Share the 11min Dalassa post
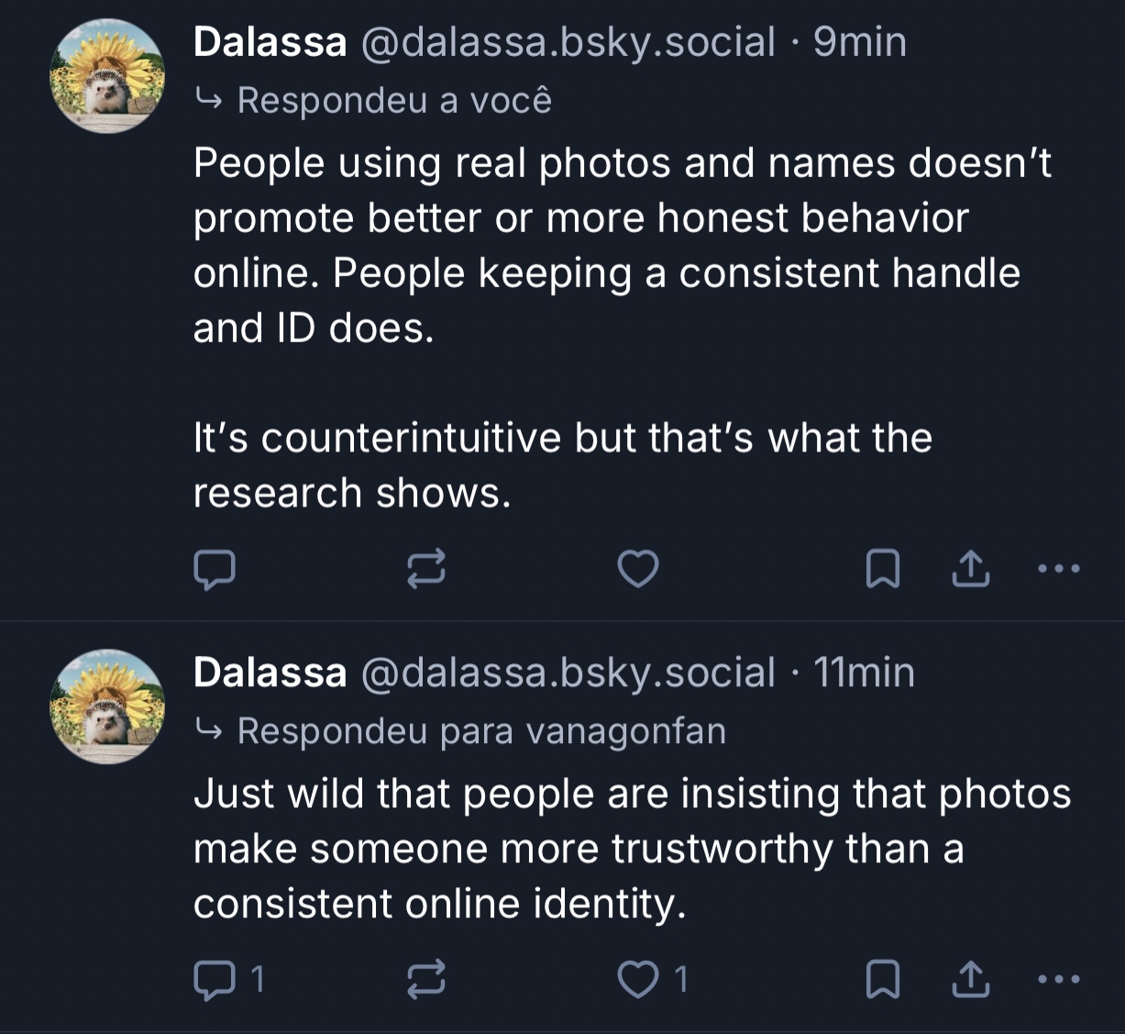Image resolution: width=1125 pixels, height=1034 pixels. [x=971, y=980]
